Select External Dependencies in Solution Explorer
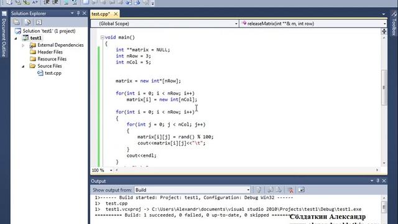This screenshot has height=224, width=398. point(60,45)
